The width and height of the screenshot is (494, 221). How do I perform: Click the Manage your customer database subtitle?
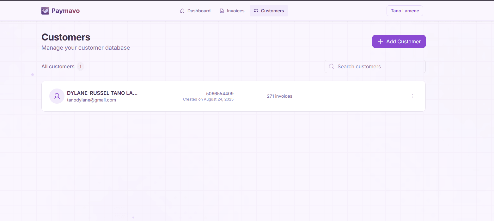coord(86,48)
